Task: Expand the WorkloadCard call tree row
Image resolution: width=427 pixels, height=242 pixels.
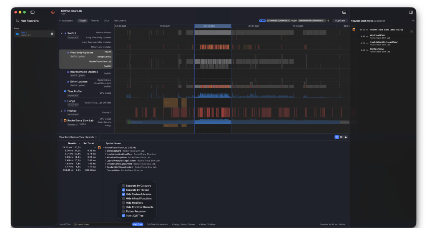Action: click(x=105, y=151)
